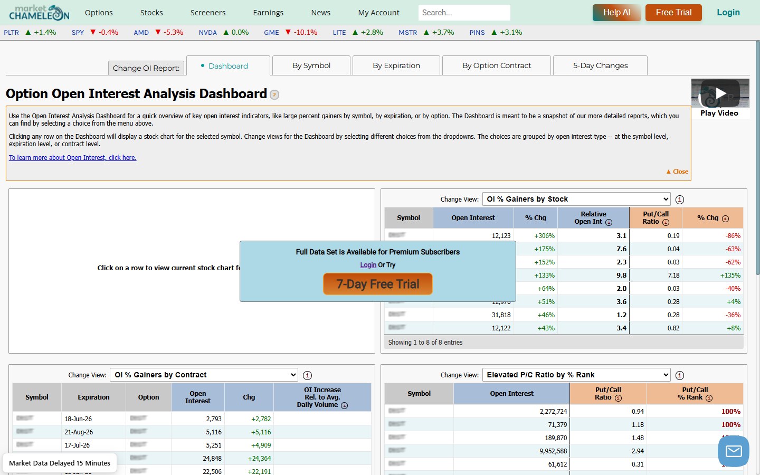Click the Put/Call Ratio info icon in stock table

pyautogui.click(x=666, y=222)
